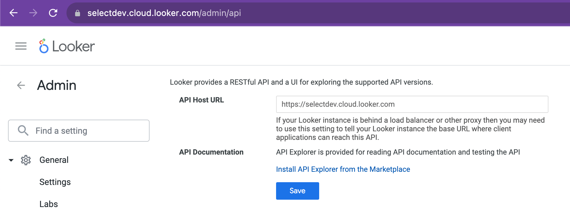Image resolution: width=570 pixels, height=219 pixels.
Task: Go back in the browser
Action: click(x=14, y=13)
